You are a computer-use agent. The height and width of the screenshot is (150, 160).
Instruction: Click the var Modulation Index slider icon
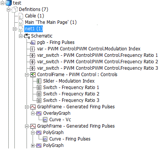33,49
